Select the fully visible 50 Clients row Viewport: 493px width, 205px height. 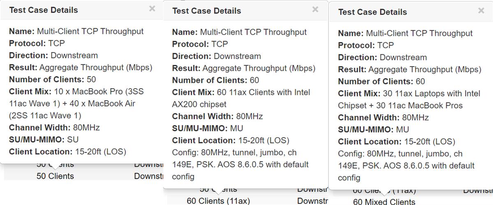(55, 176)
